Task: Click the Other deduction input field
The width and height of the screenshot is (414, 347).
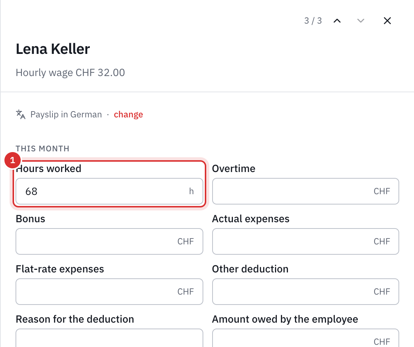Action: [305, 292]
